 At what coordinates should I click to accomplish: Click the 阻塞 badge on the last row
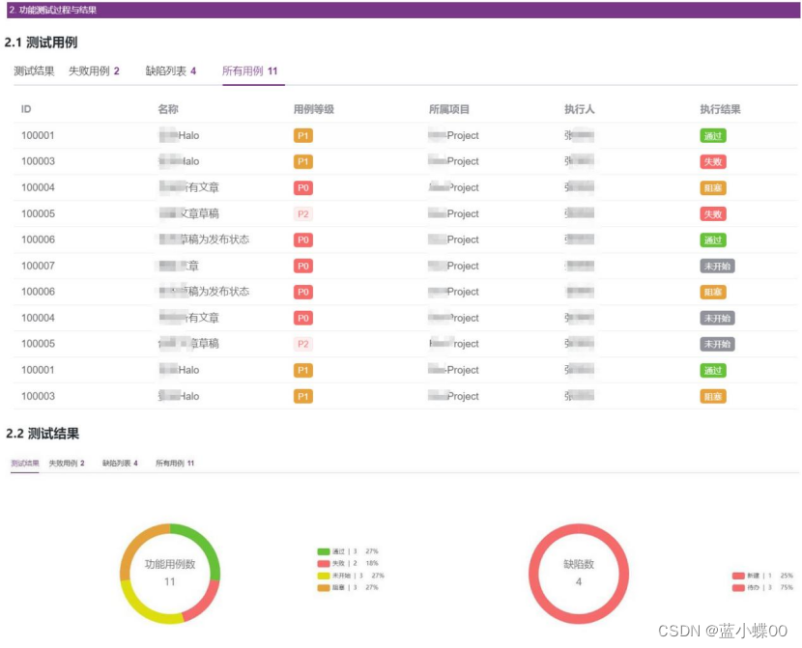(x=714, y=395)
